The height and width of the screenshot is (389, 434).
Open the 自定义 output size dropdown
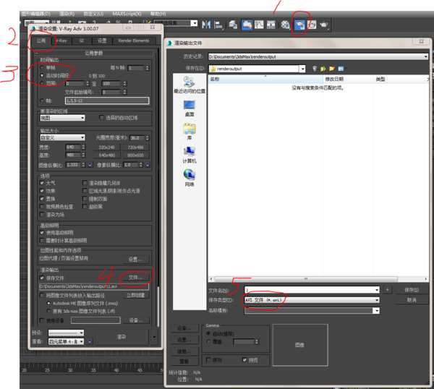click(62, 137)
